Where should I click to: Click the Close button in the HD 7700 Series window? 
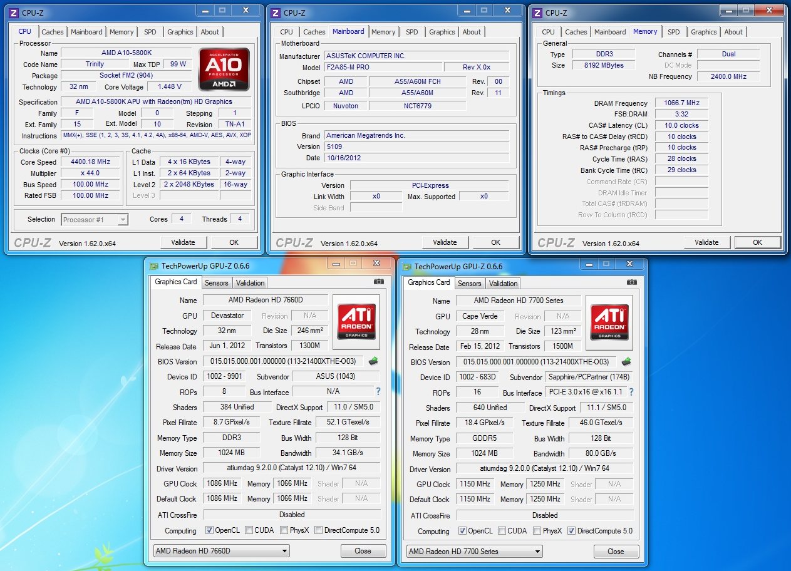pos(616,552)
